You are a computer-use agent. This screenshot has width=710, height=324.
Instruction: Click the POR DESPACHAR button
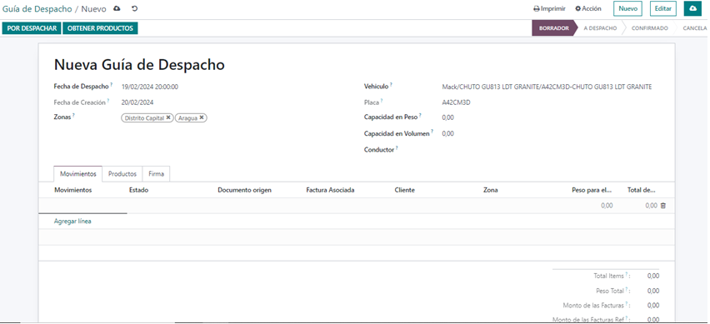coord(32,28)
